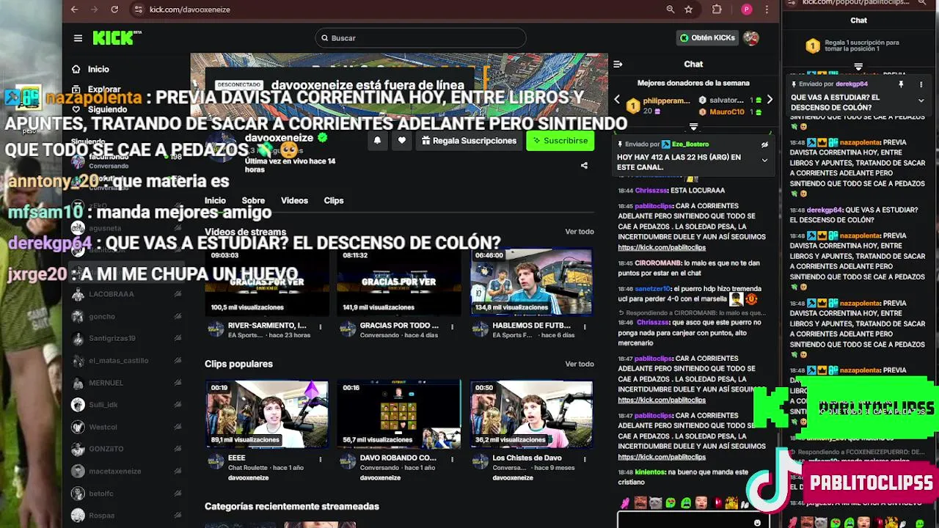This screenshot has height=528, width=939.
Task: Click Ver todo next to Videos de stream
Action: (580, 232)
